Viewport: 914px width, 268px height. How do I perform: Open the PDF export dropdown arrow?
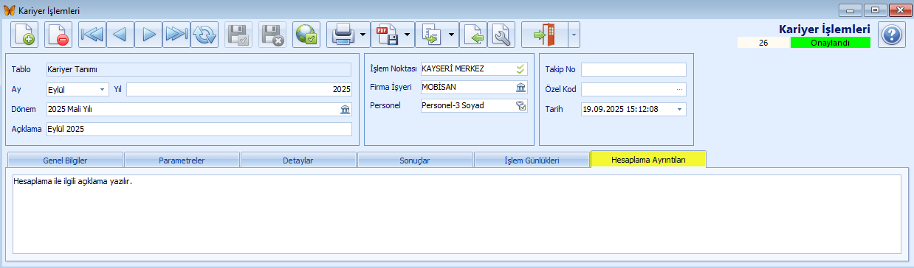coord(408,35)
